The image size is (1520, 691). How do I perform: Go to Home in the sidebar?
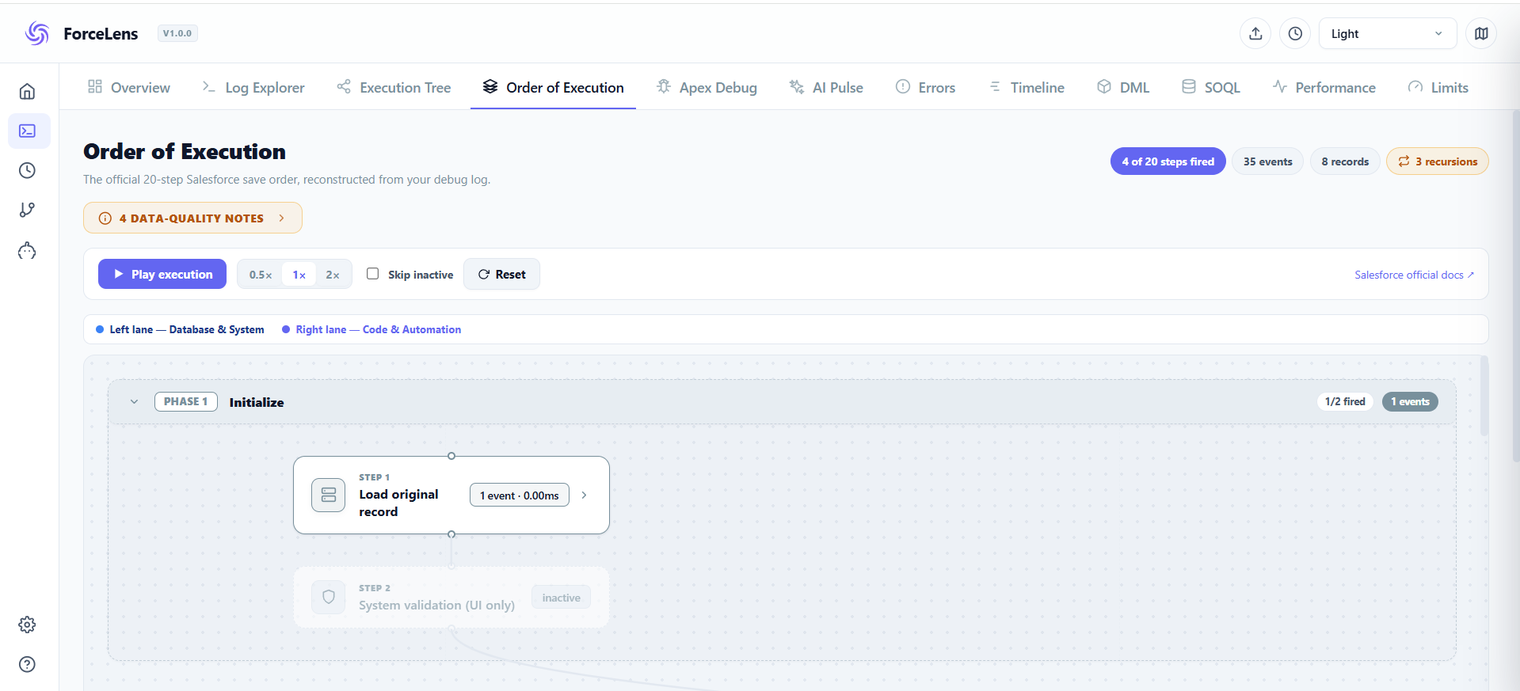[28, 91]
